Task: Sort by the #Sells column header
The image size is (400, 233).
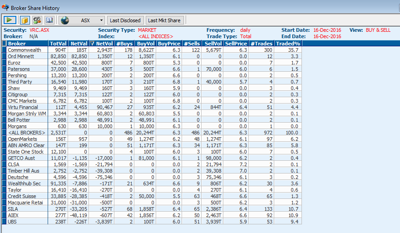Action: click(192, 44)
